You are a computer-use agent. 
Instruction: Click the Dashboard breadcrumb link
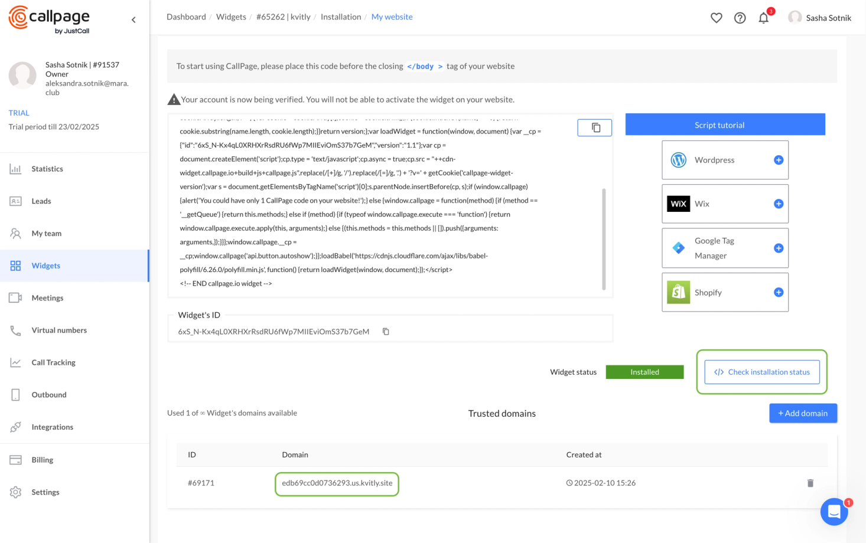coord(186,17)
